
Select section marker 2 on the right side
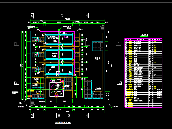click(x=119, y=83)
